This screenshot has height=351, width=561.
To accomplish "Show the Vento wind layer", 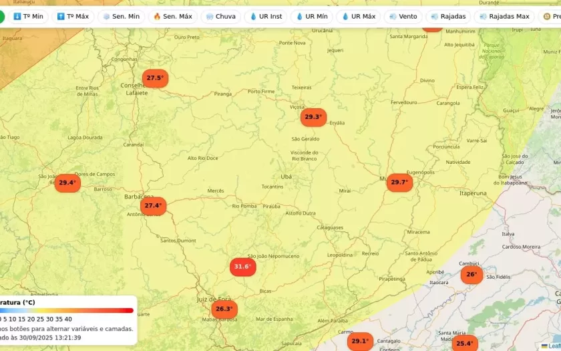I will (403, 16).
